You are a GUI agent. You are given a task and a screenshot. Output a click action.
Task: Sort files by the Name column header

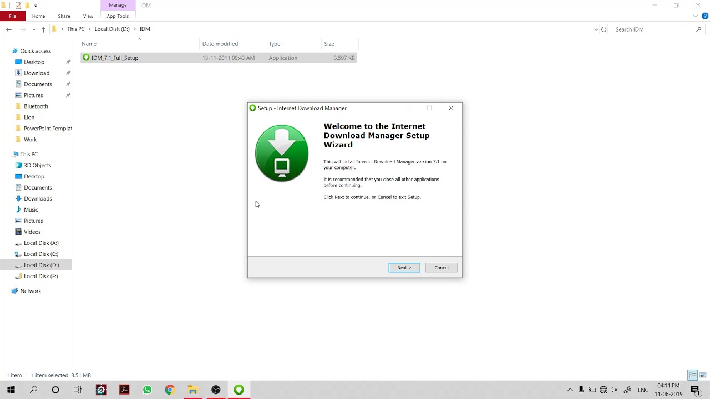(x=89, y=44)
